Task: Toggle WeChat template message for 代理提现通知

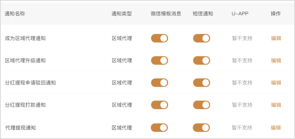Action: pos(159,127)
